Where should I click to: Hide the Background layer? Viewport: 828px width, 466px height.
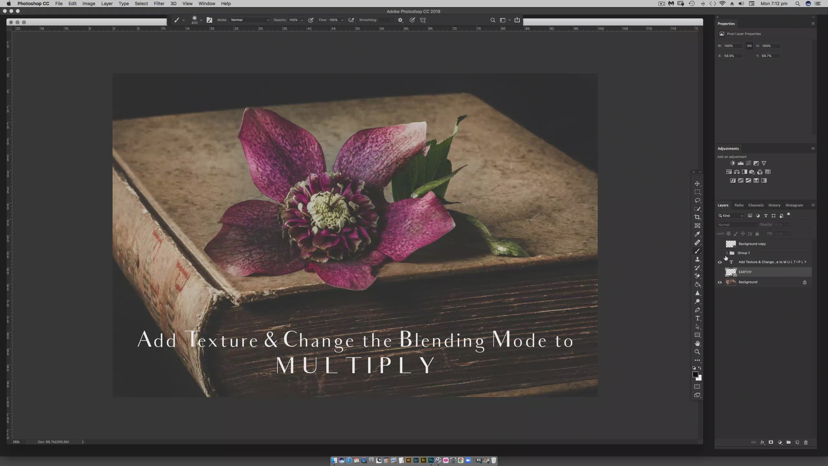coord(720,282)
